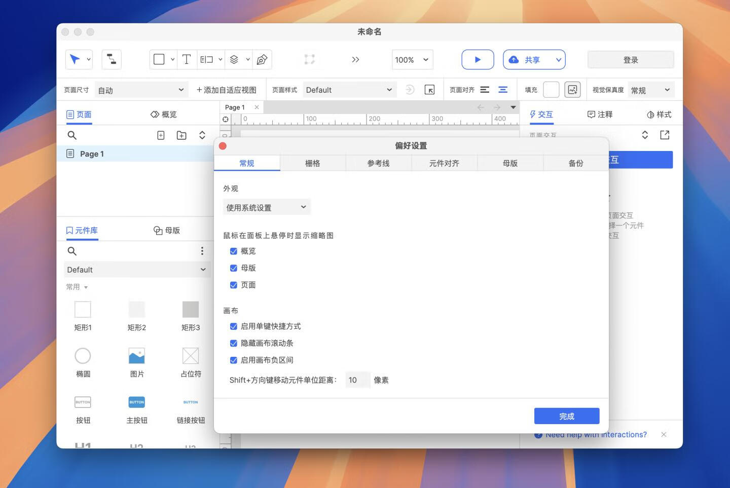Image resolution: width=730 pixels, height=488 pixels.
Task: Click the pen drawing tool icon
Action: pyautogui.click(x=262, y=59)
